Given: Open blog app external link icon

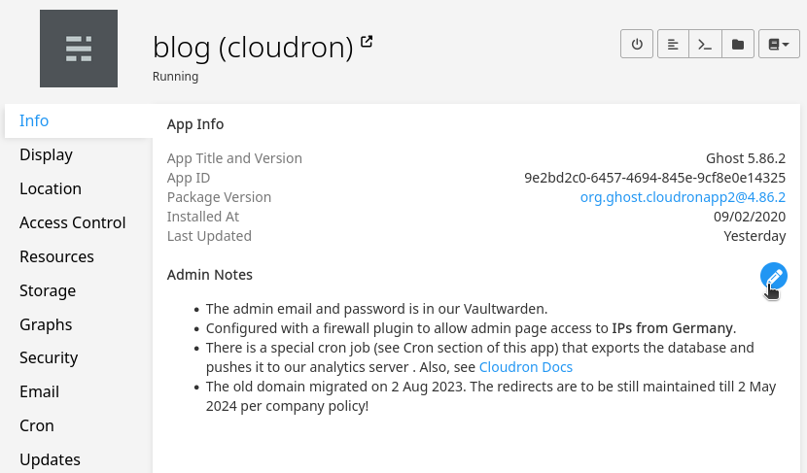Looking at the screenshot, I should (367, 42).
